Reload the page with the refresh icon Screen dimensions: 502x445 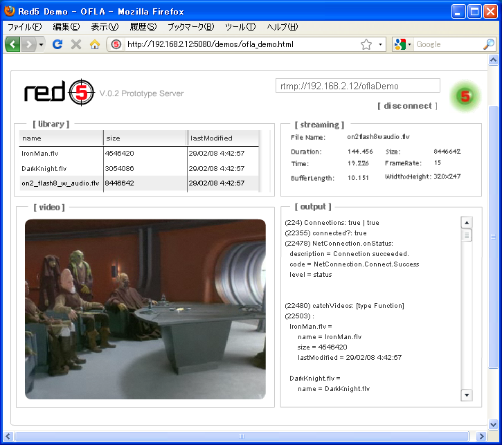57,44
